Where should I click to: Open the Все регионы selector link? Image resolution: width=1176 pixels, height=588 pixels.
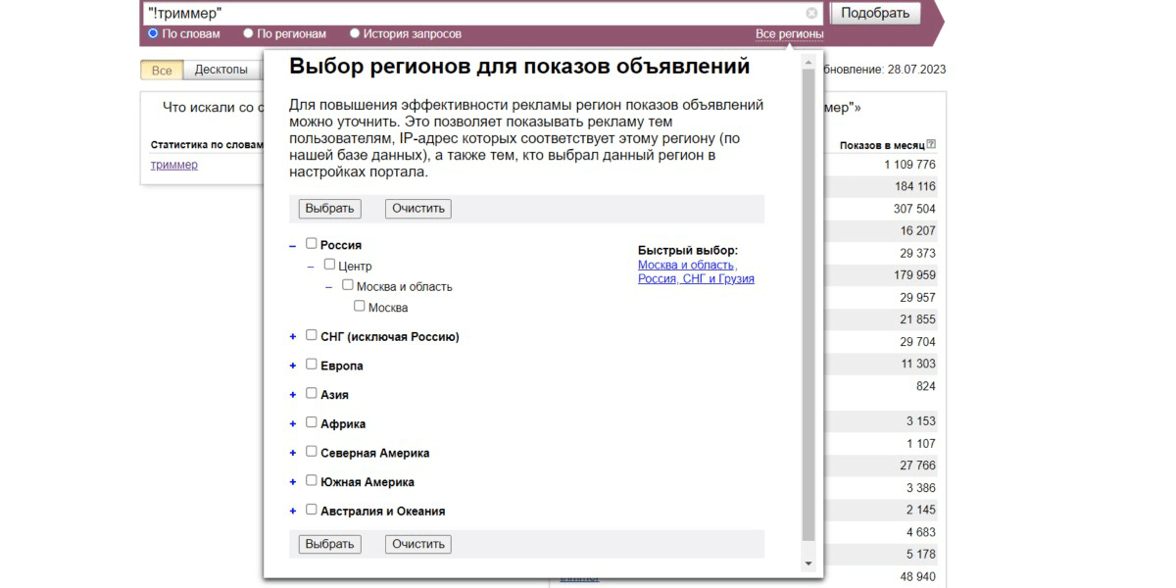coord(790,34)
